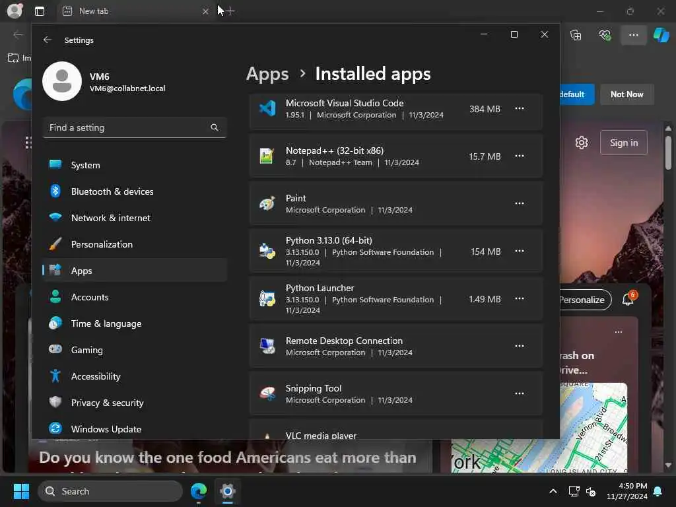
Task: Select the New tab tab in Edge
Action: coord(136,11)
